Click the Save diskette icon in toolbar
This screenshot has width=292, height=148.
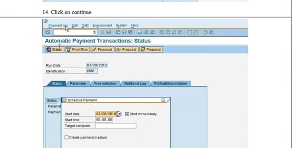coord(108,32)
